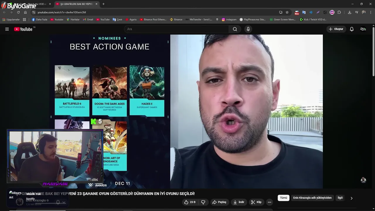The width and height of the screenshot is (375, 211).
Task: Select the İlgili filter chip
Action: coord(340,198)
